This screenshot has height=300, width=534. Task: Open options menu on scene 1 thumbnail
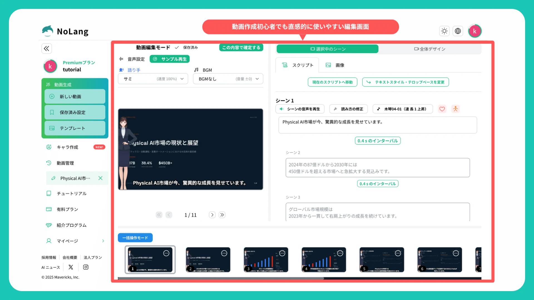(166, 253)
